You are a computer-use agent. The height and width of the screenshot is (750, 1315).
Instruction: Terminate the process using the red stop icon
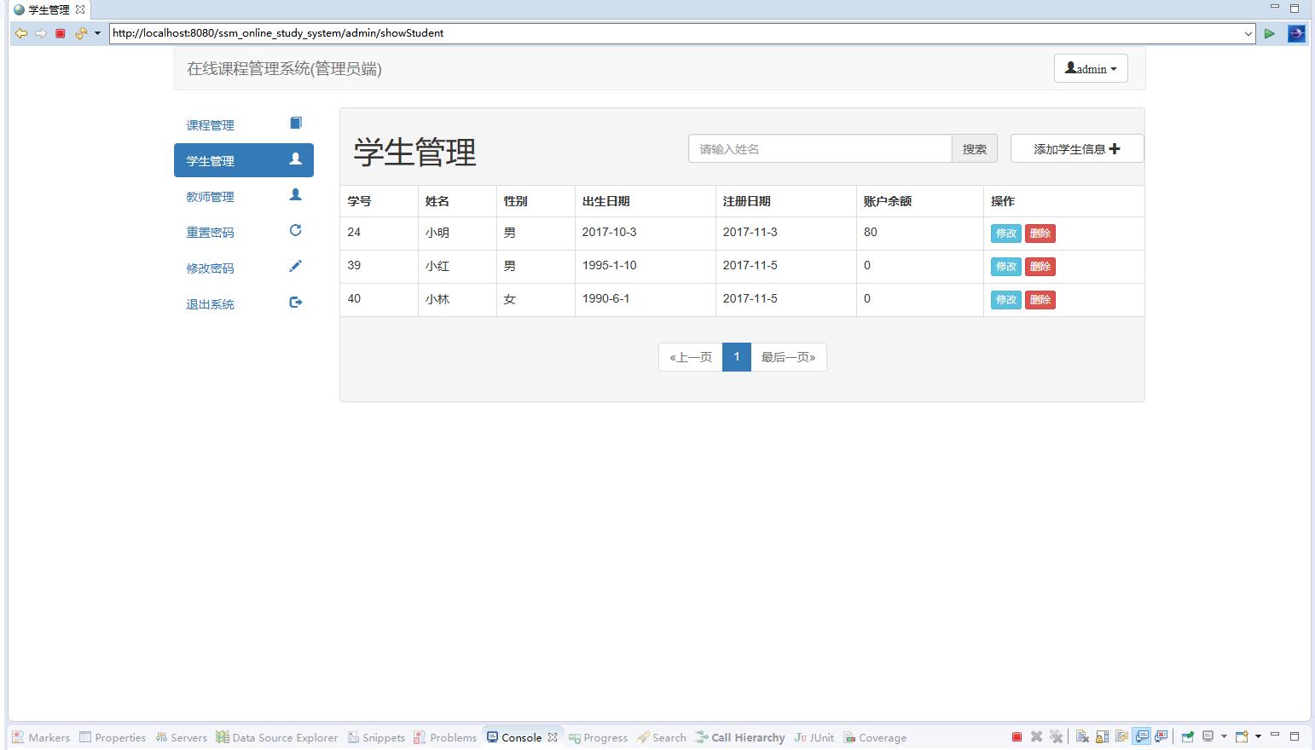coord(1017,736)
